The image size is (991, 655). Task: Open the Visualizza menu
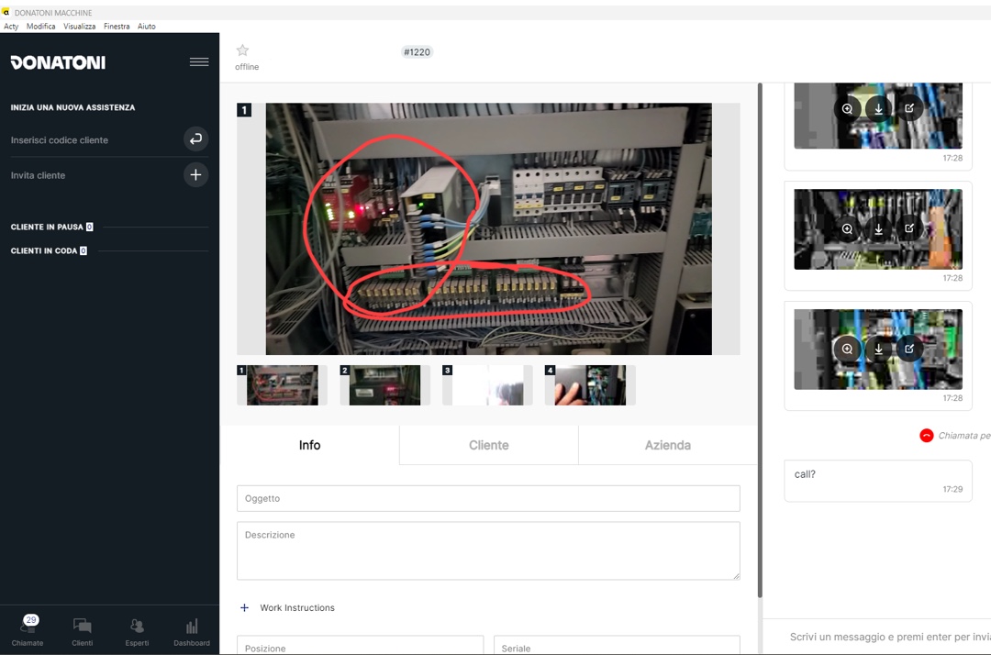pos(79,27)
